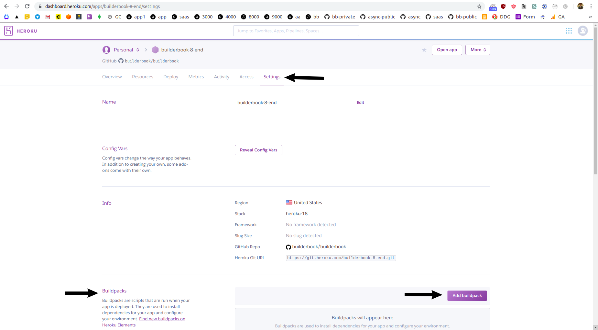Image resolution: width=598 pixels, height=330 pixels.
Task: Open the Telegram bookmark icon
Action: (x=38, y=17)
